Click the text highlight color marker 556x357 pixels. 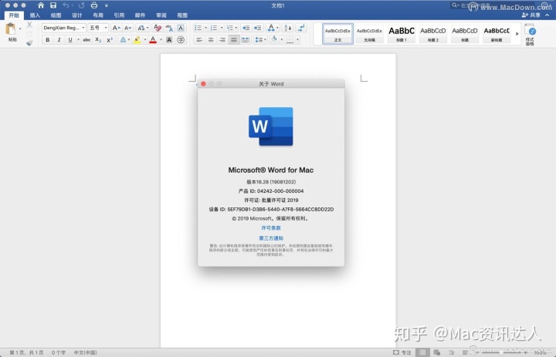(x=137, y=40)
